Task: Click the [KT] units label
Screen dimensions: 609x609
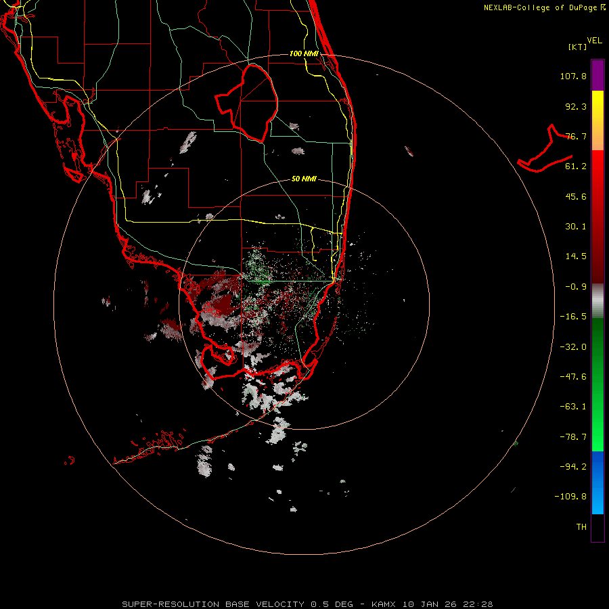Action: (x=578, y=47)
